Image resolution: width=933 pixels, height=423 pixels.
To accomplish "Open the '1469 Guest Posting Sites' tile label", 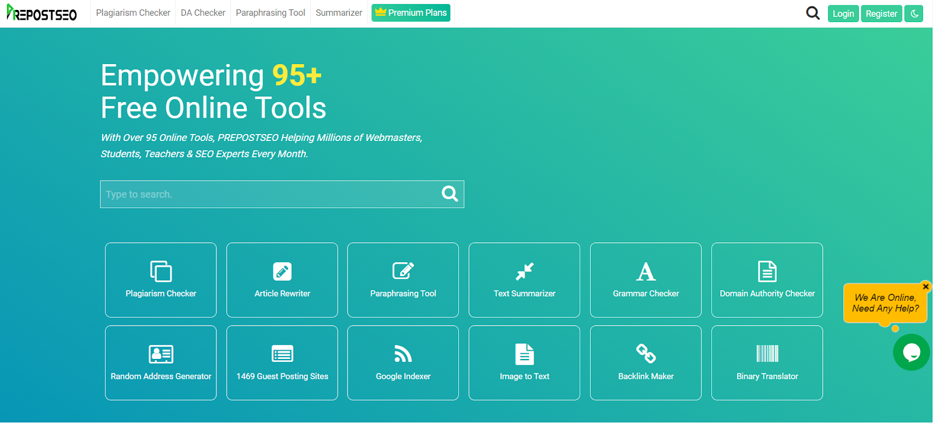I will 282,376.
